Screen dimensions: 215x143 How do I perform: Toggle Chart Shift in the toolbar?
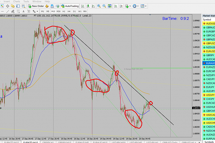pos(121,6)
